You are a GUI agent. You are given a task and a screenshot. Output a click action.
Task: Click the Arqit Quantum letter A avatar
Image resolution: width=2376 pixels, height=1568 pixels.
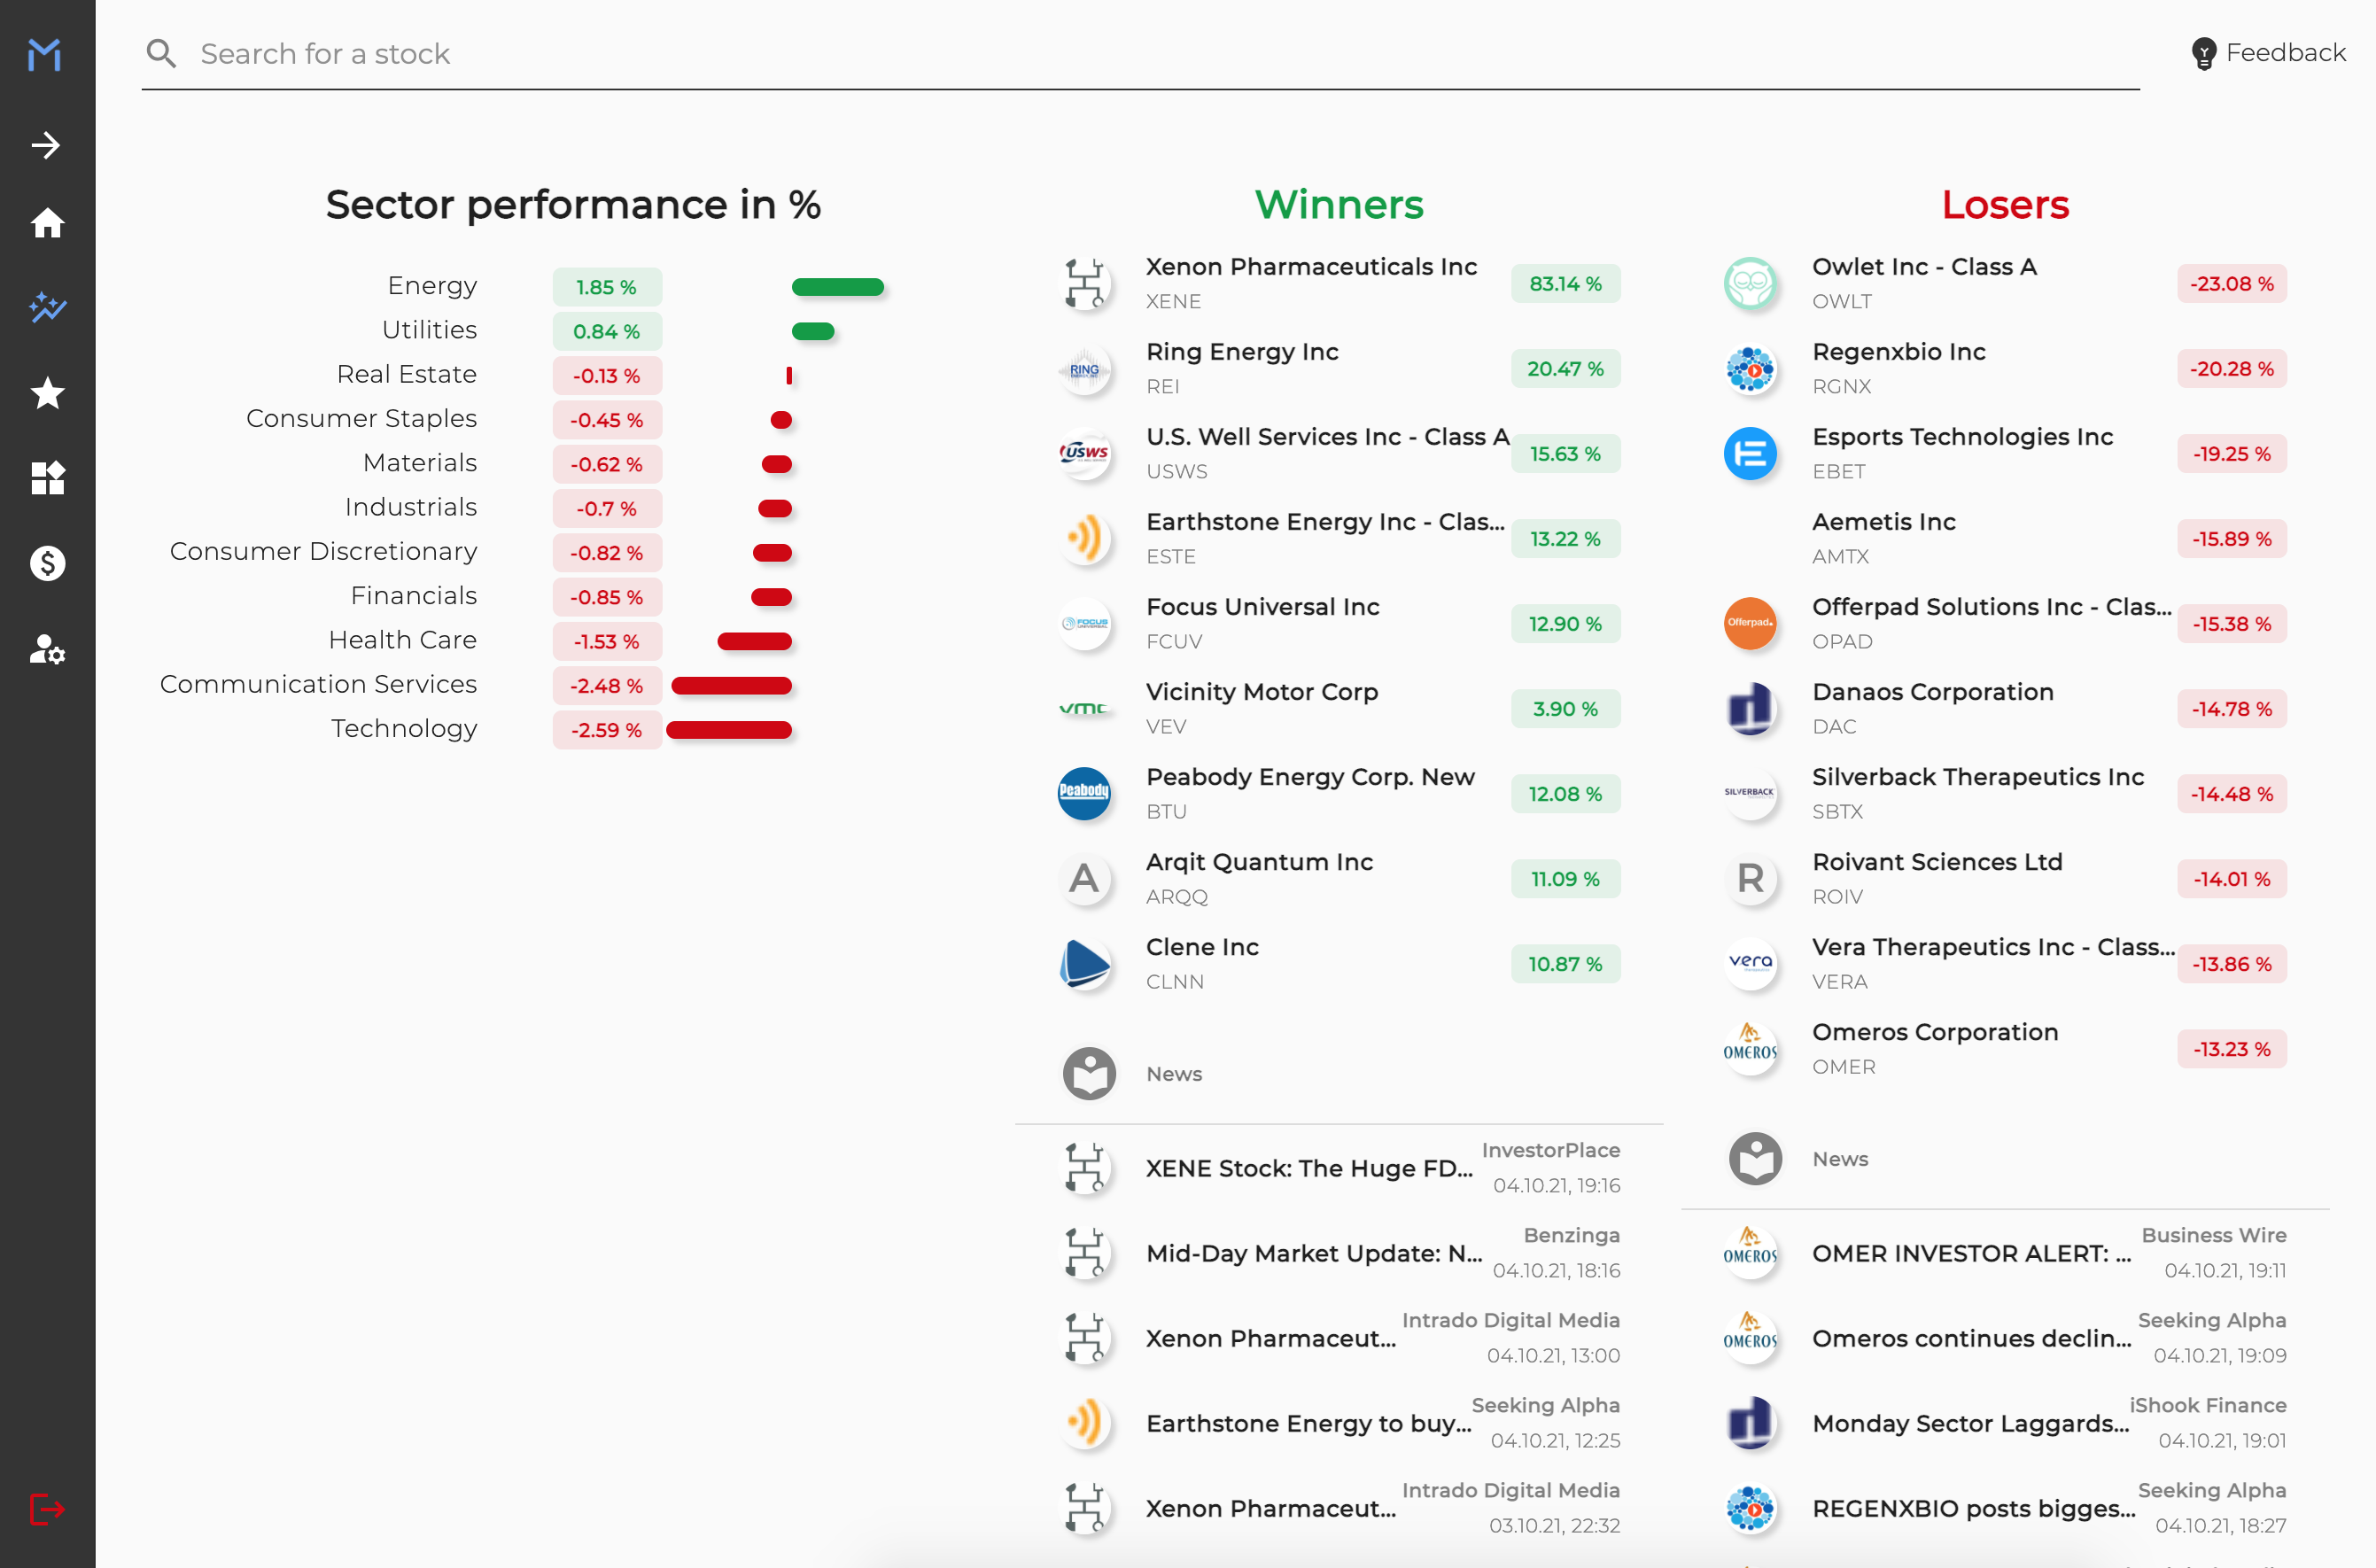[1085, 879]
